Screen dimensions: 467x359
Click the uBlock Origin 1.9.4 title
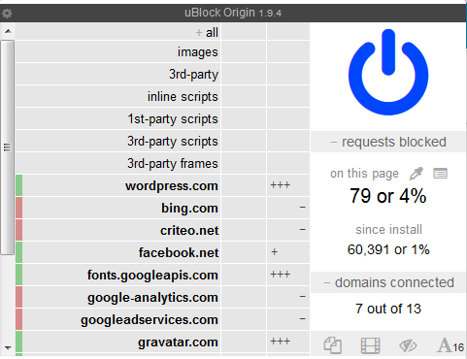click(233, 13)
